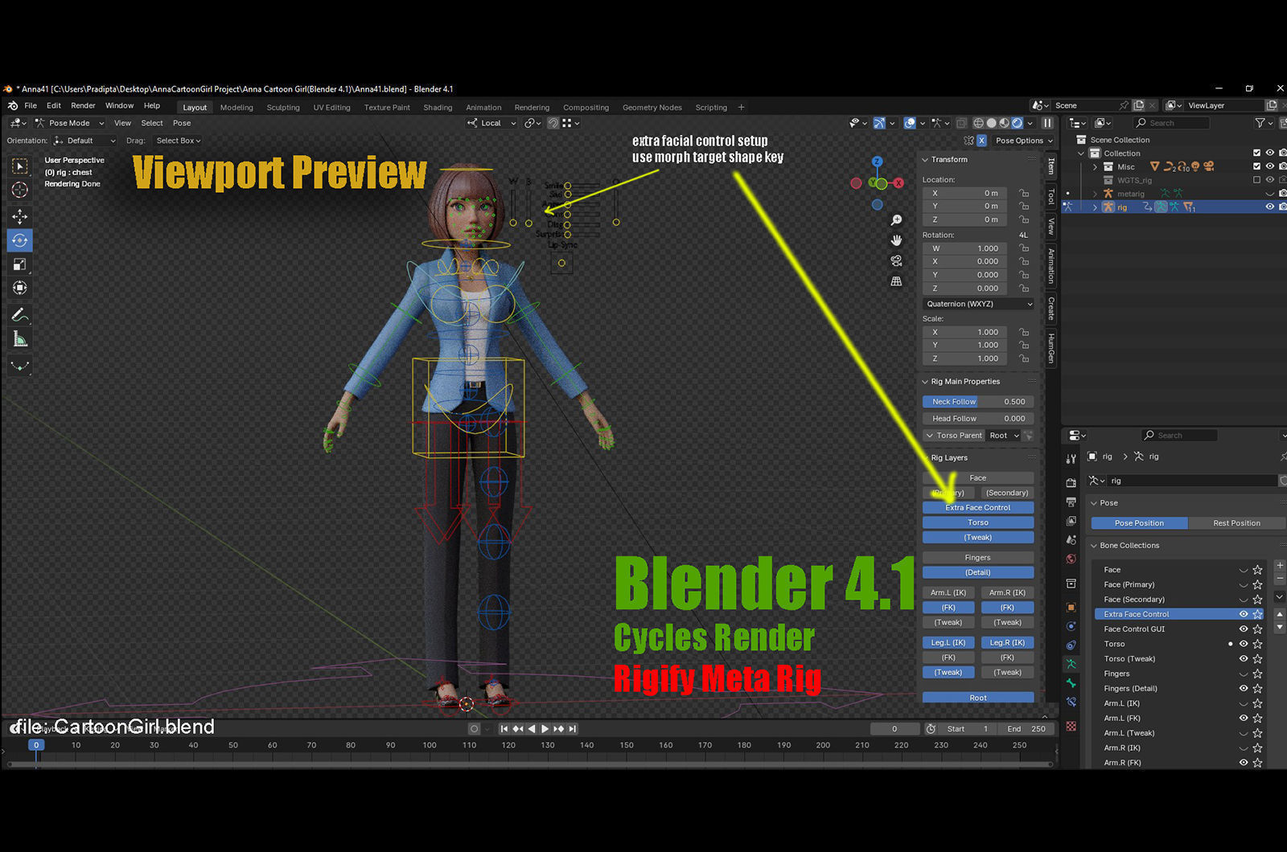
Task: Open the Render menu
Action: tap(83, 105)
